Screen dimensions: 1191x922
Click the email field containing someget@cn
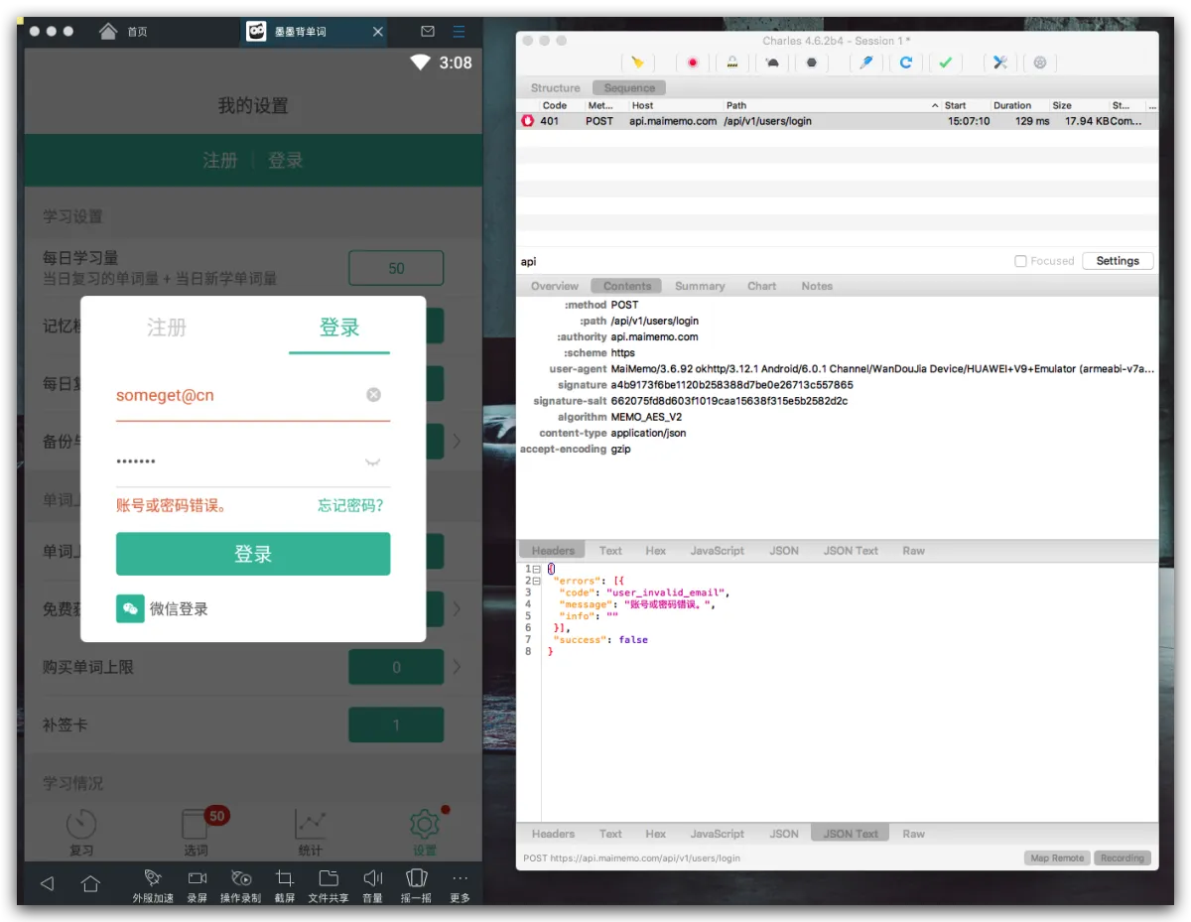(238, 395)
